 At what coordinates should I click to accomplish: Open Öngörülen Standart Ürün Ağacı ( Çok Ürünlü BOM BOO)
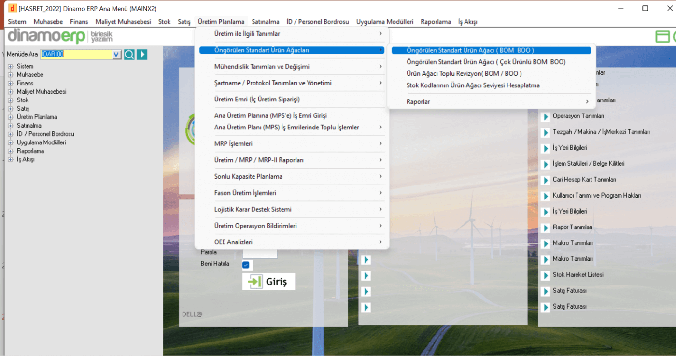[x=491, y=62]
